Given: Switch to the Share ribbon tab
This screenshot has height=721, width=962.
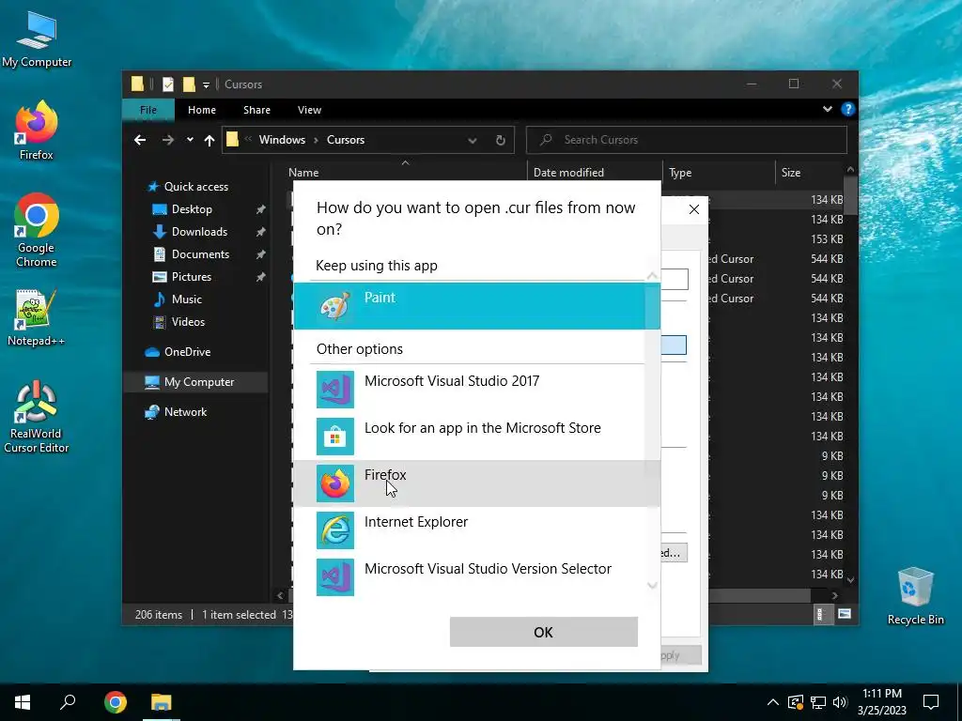Looking at the screenshot, I should 256,110.
